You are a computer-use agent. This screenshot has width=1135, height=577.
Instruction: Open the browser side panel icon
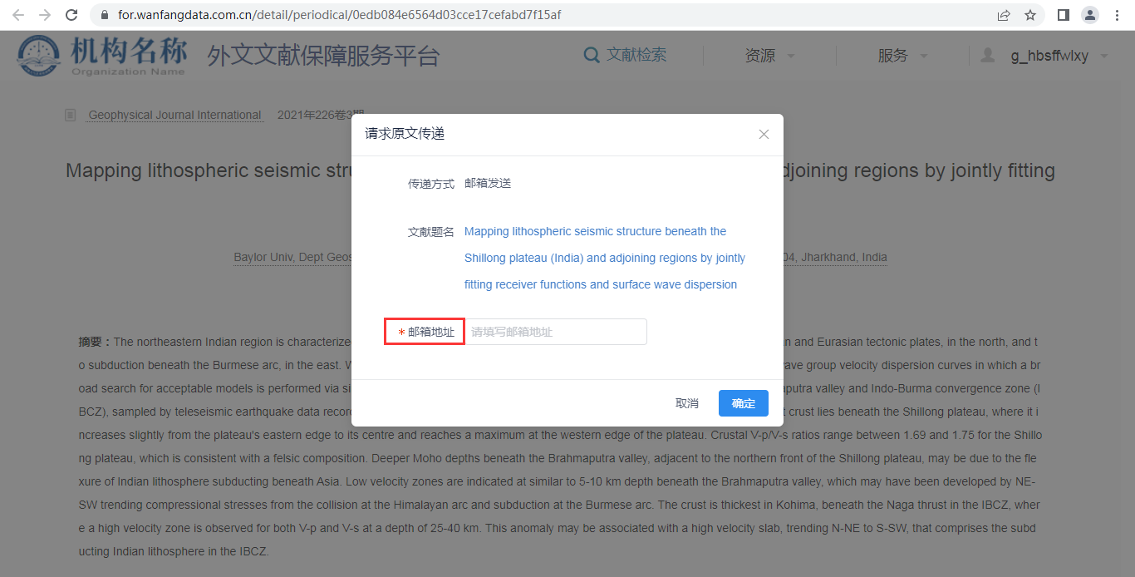pyautogui.click(x=1063, y=15)
